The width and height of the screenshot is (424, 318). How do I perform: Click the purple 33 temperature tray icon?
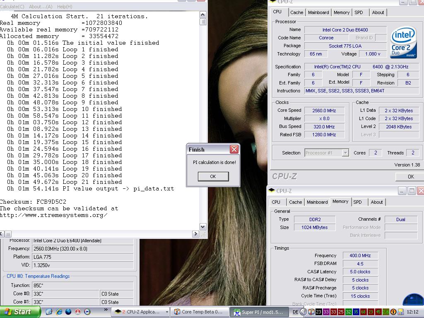(x=326, y=312)
